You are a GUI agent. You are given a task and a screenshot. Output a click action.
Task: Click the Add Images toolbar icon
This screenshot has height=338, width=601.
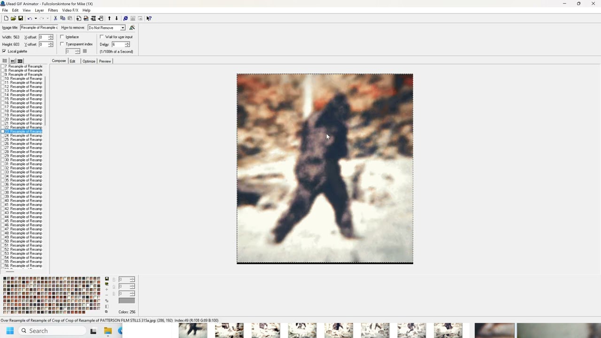tap(78, 18)
